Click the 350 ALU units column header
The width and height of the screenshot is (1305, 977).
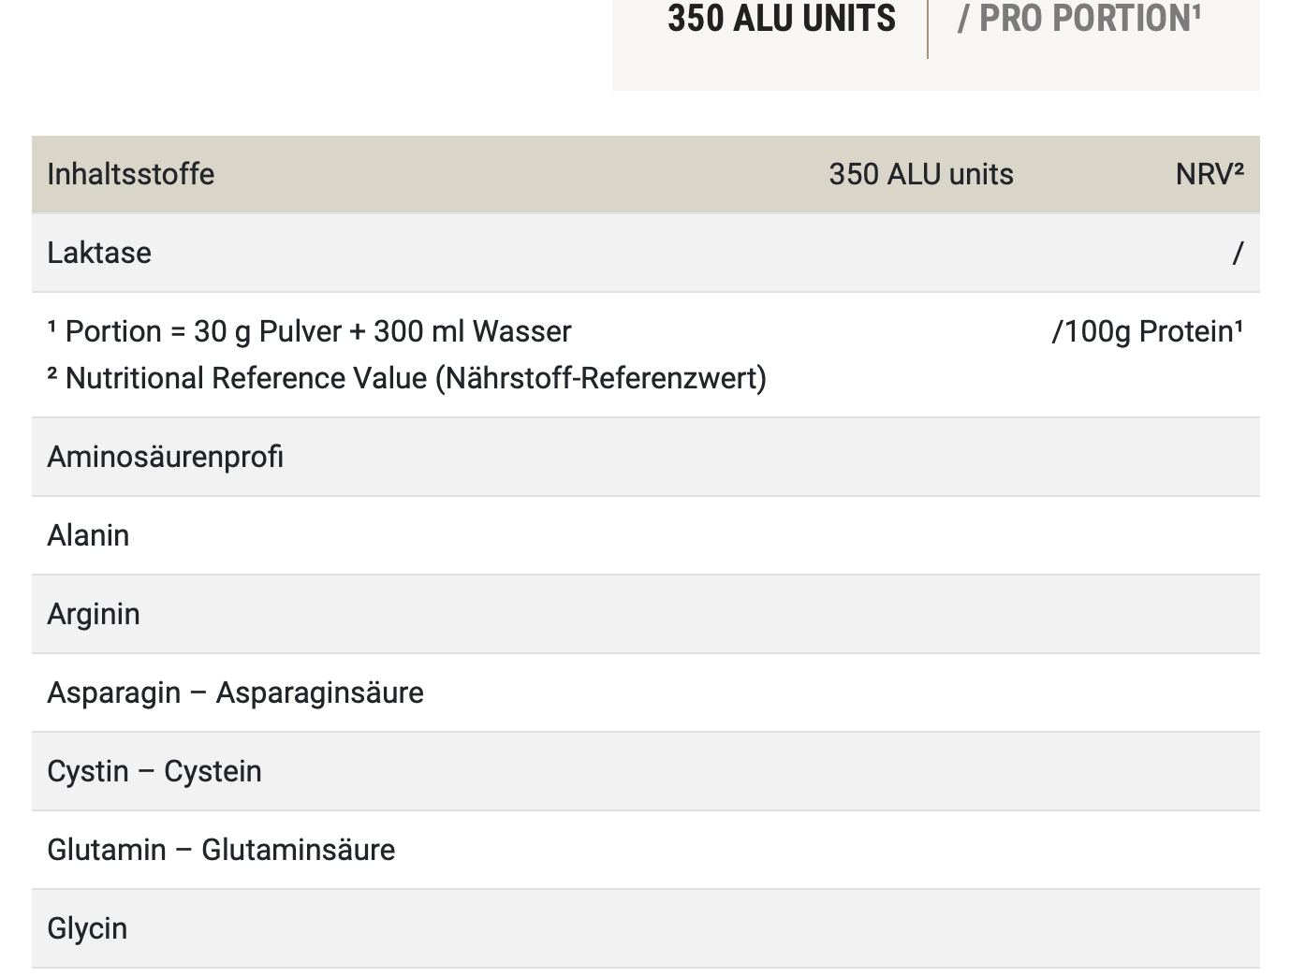click(920, 174)
